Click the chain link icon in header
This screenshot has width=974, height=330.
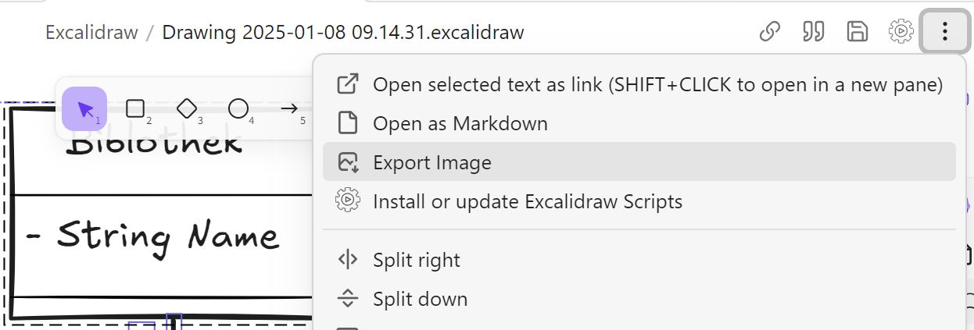771,32
